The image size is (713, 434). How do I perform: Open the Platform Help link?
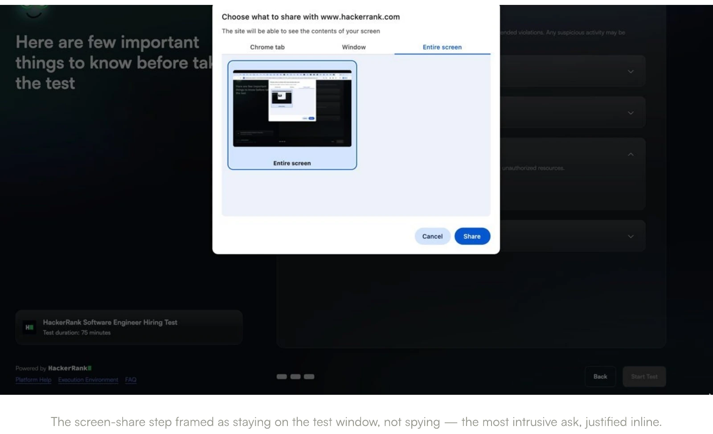tap(33, 380)
